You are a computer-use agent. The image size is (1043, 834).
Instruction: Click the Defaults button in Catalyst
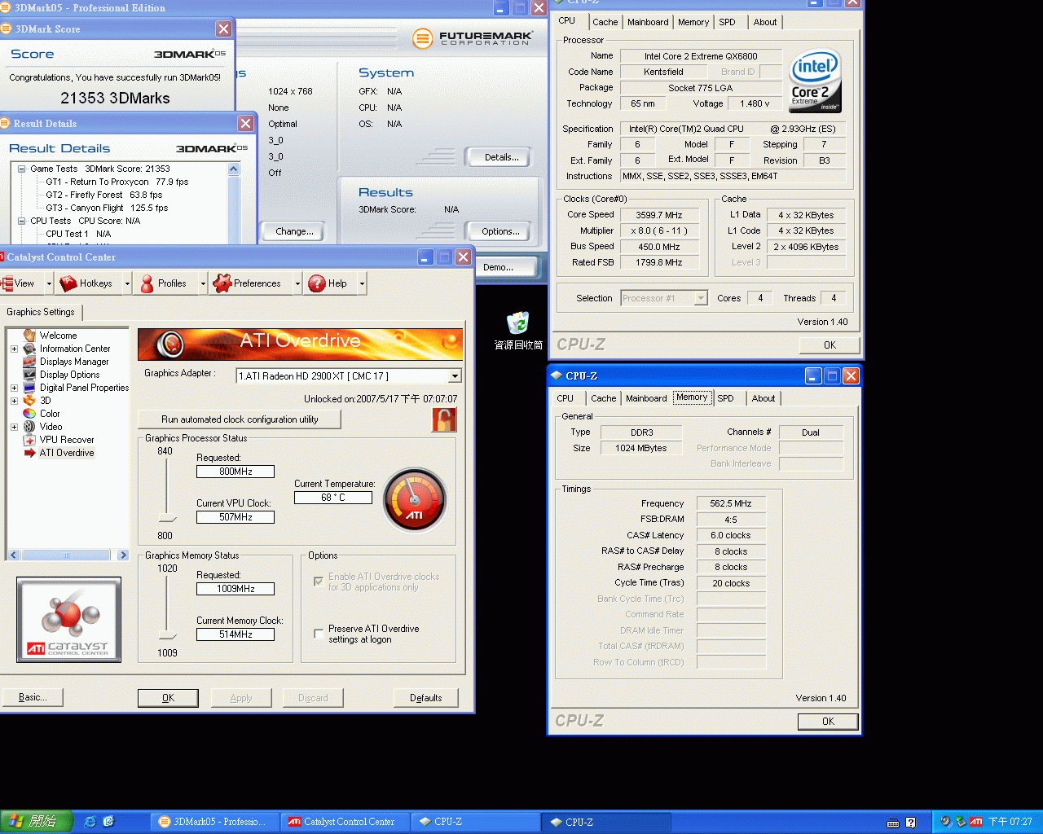[x=425, y=698]
